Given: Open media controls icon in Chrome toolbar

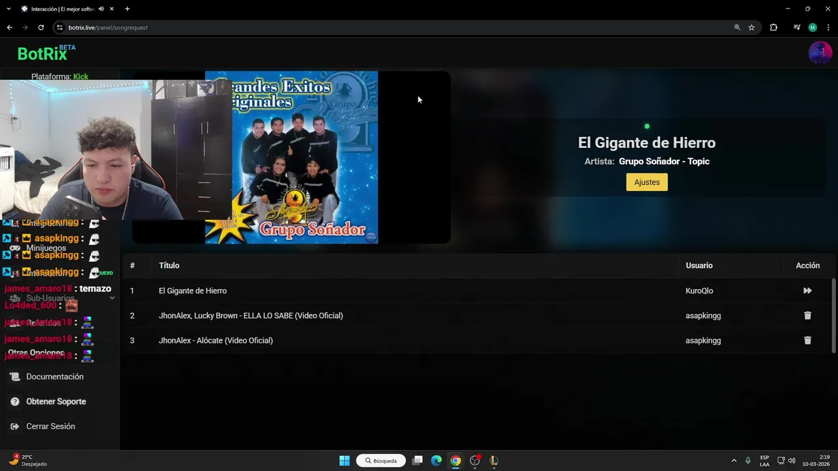Looking at the screenshot, I should click(x=797, y=27).
